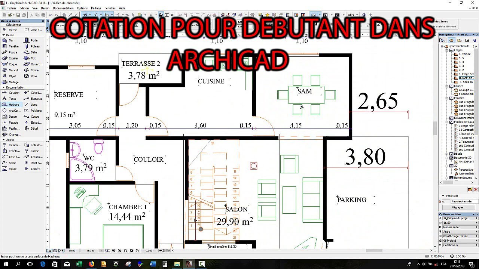Select the Zone tool
Image resolution: width=479 pixels, height=269 pixels.
coord(34,76)
